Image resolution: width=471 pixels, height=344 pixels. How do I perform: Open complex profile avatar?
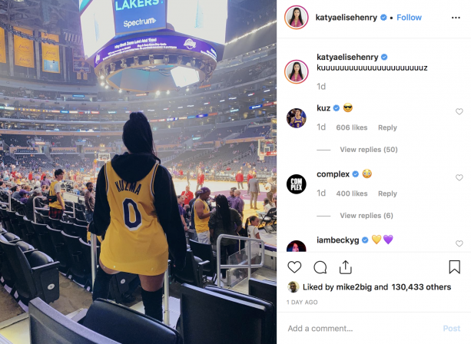(x=296, y=184)
